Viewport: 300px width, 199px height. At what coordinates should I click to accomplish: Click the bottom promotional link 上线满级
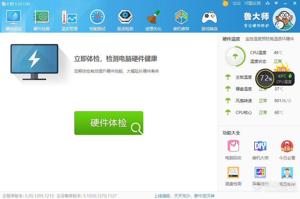point(184,196)
